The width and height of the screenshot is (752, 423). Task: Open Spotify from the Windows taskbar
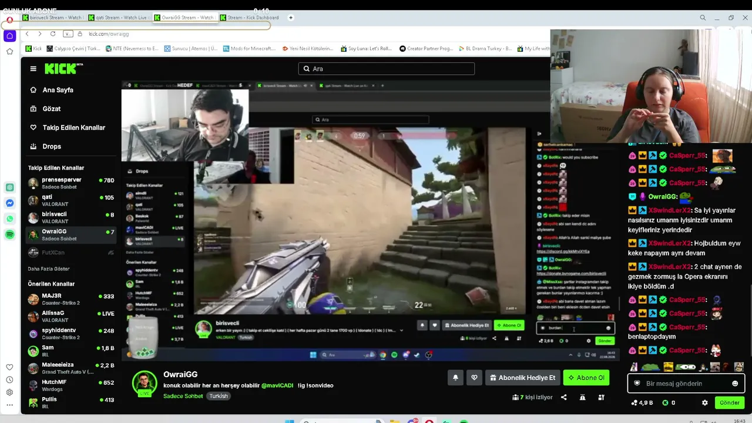(x=464, y=421)
